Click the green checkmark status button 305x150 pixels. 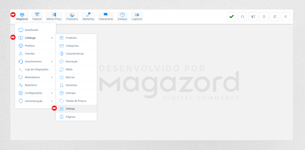pyautogui.click(x=231, y=17)
